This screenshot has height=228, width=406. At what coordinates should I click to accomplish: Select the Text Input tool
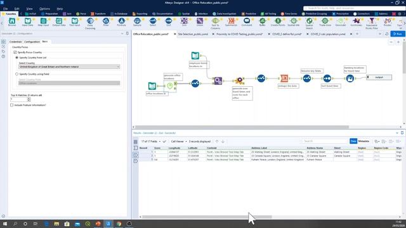(75, 22)
